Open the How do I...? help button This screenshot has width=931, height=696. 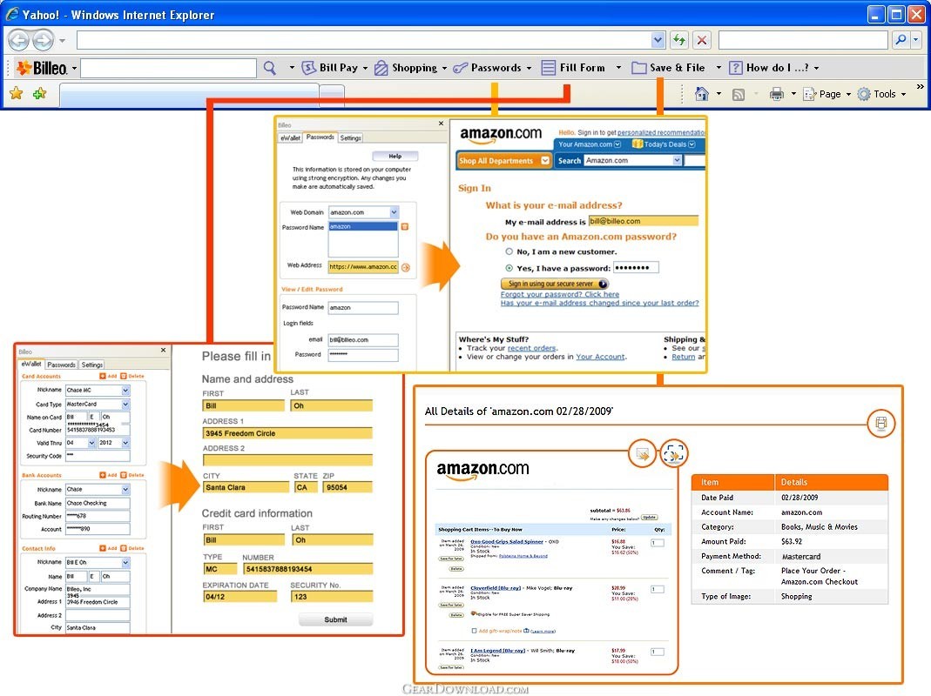click(768, 68)
